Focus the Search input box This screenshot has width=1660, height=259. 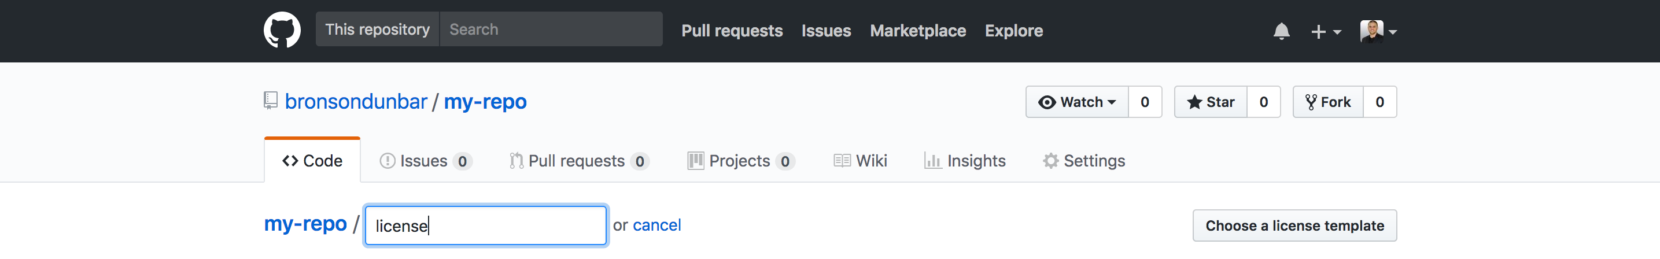click(x=551, y=29)
